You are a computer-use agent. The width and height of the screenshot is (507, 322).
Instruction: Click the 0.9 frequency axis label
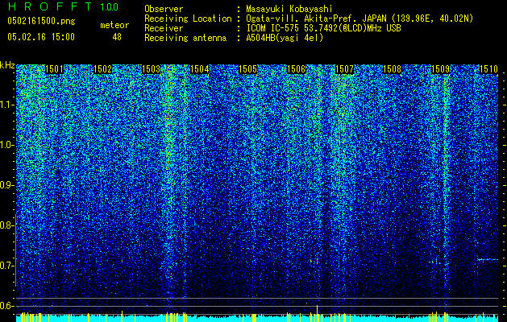[6, 185]
